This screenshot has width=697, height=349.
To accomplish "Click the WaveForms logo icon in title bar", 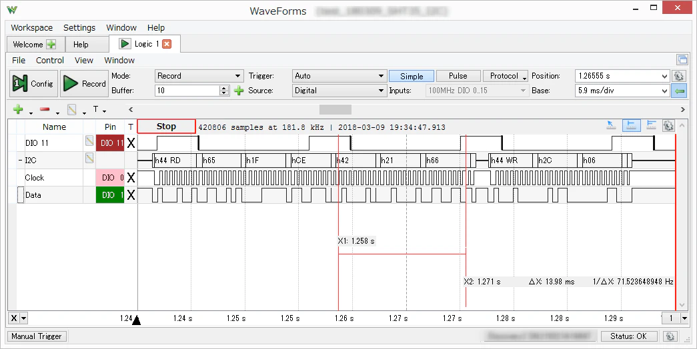I will coord(13,10).
